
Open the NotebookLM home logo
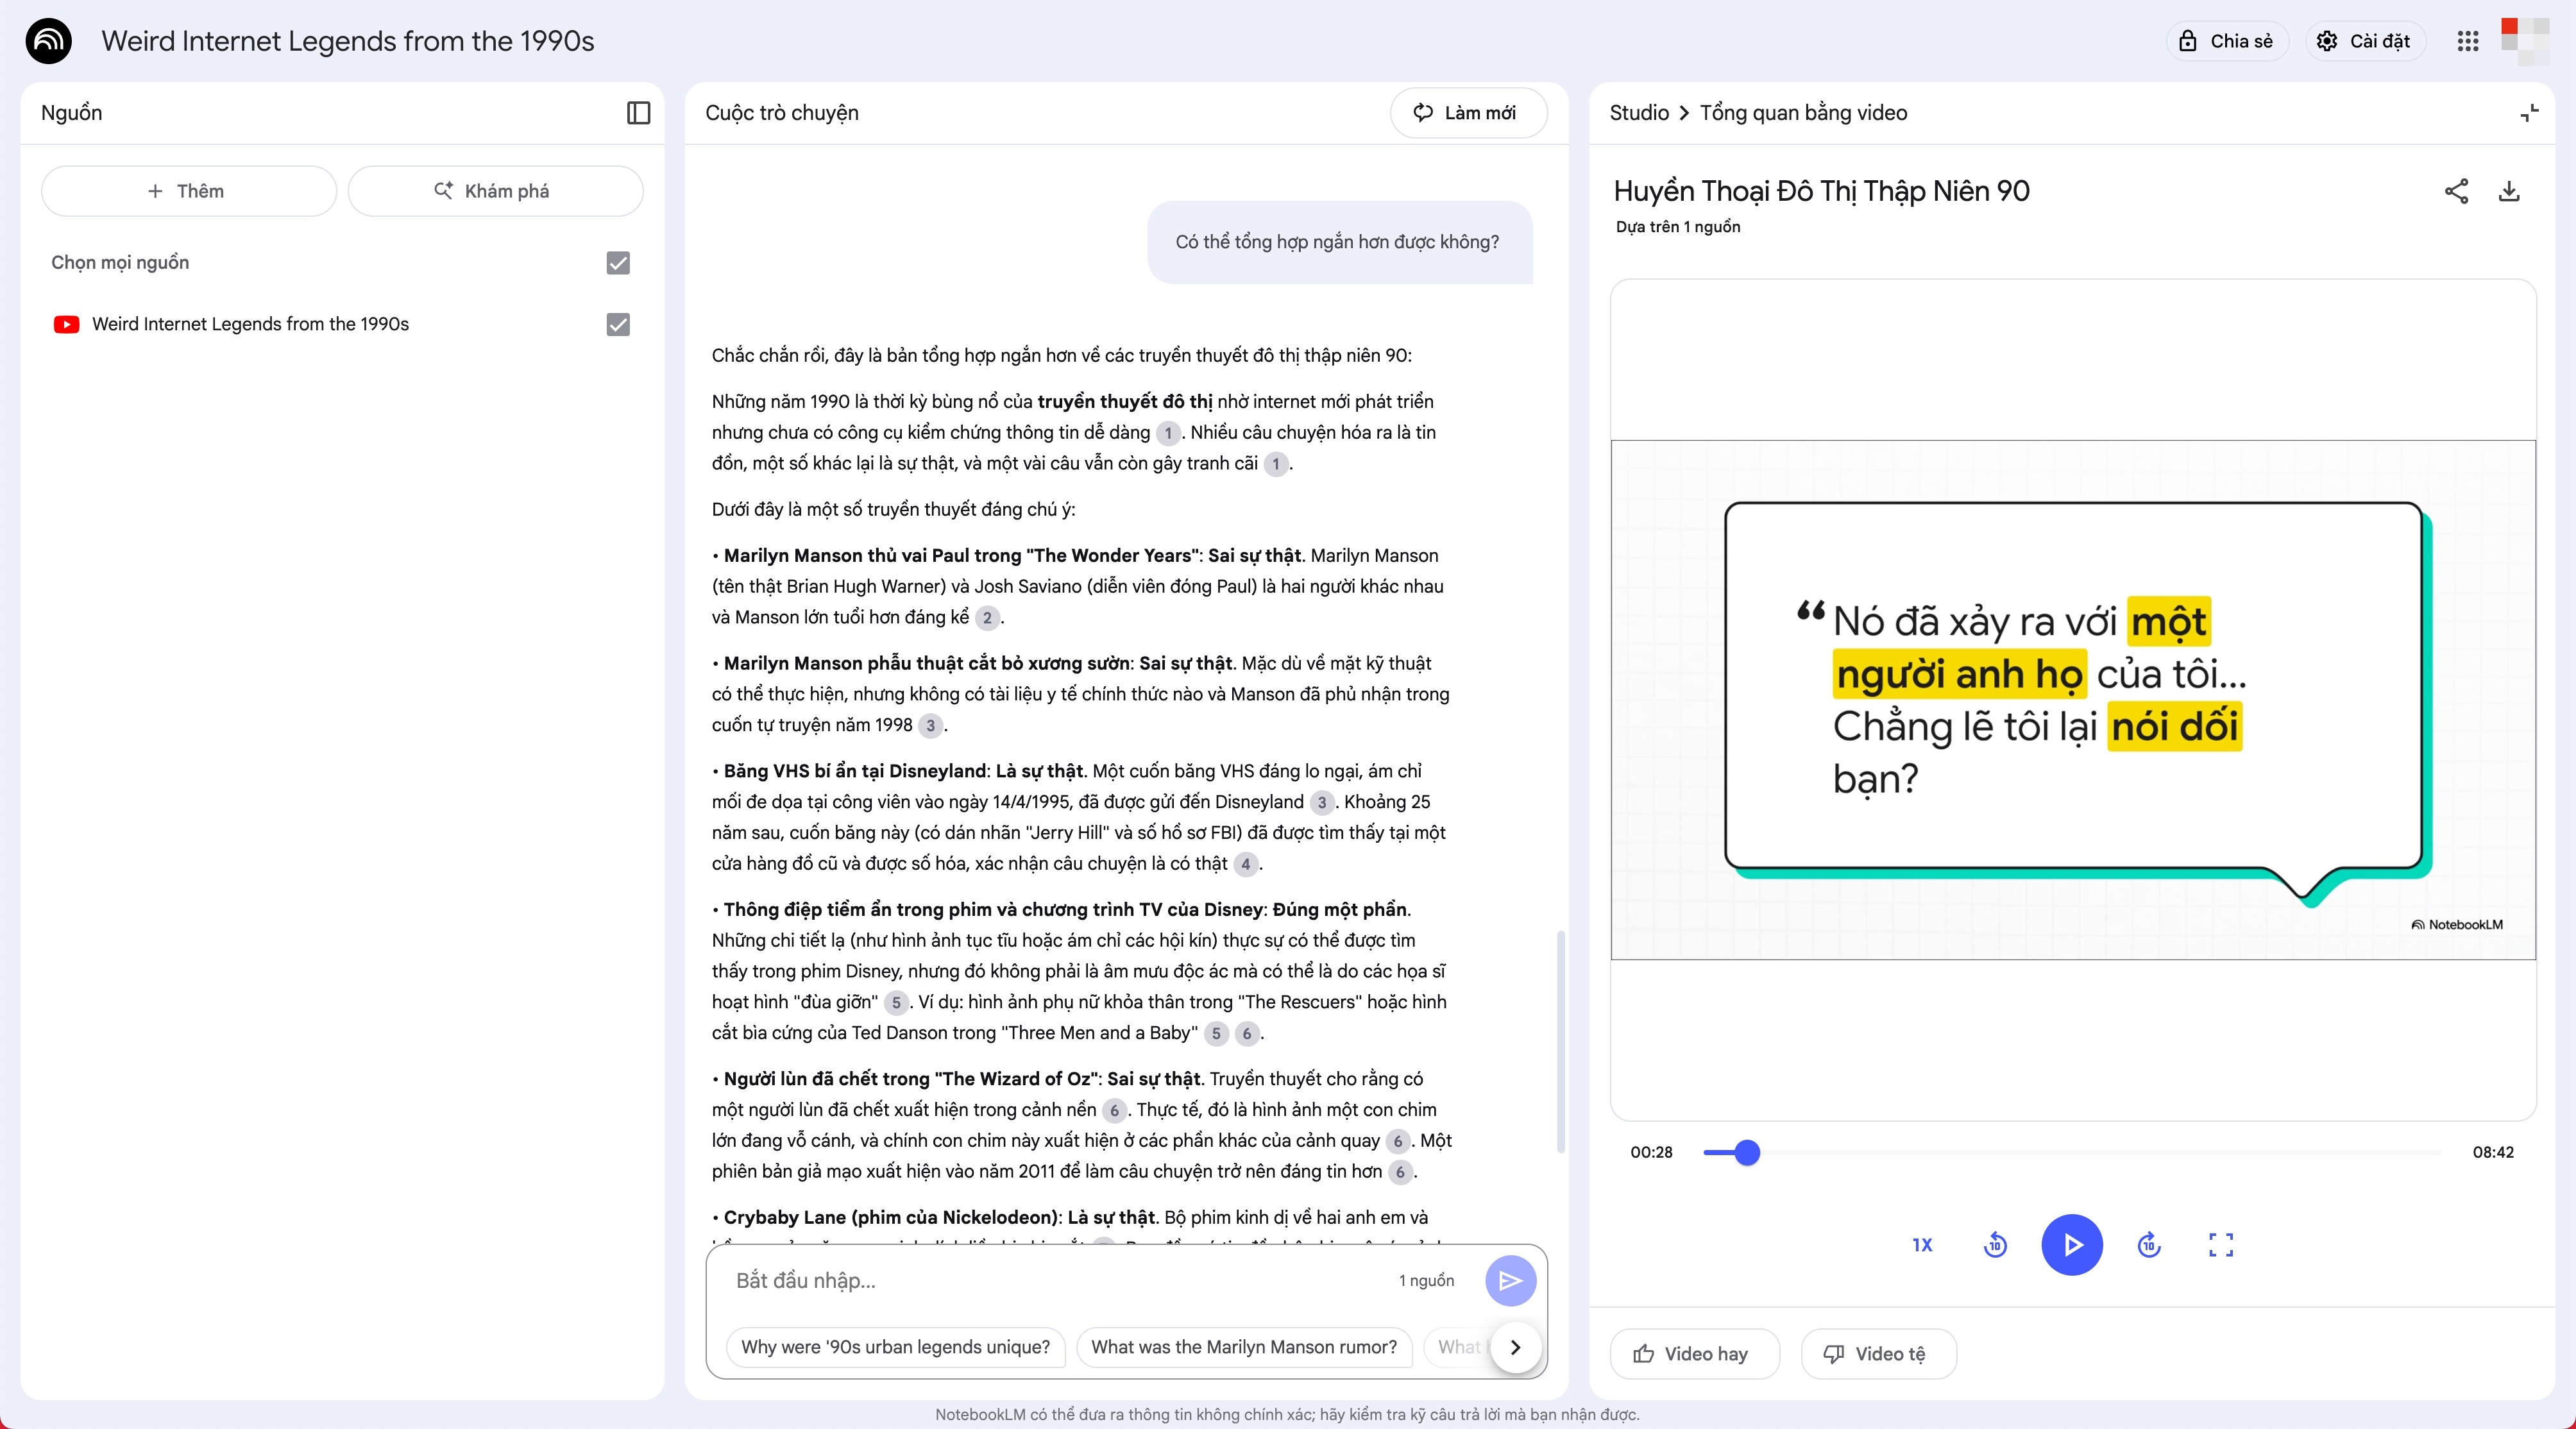(x=48, y=41)
